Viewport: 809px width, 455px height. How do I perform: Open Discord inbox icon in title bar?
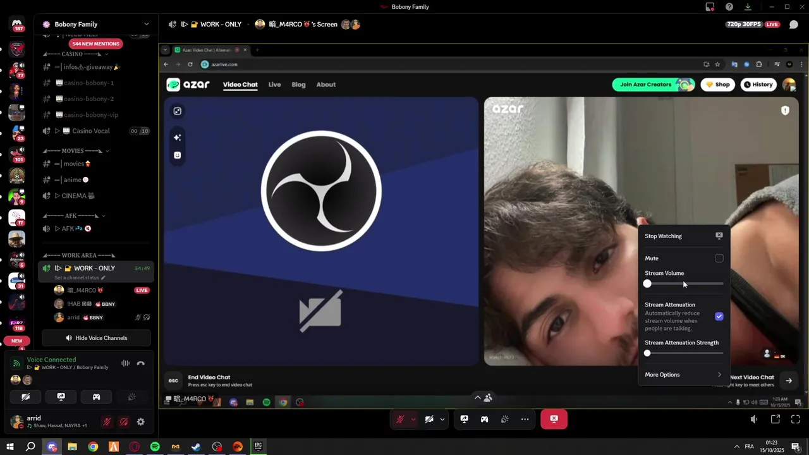tap(710, 7)
